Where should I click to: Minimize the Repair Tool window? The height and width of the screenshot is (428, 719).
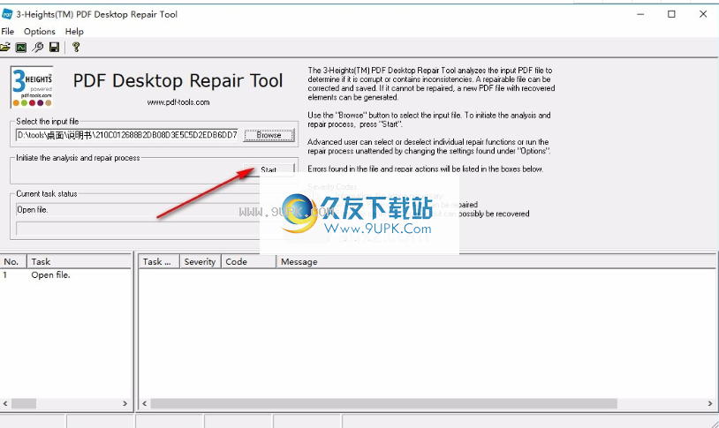(640, 14)
